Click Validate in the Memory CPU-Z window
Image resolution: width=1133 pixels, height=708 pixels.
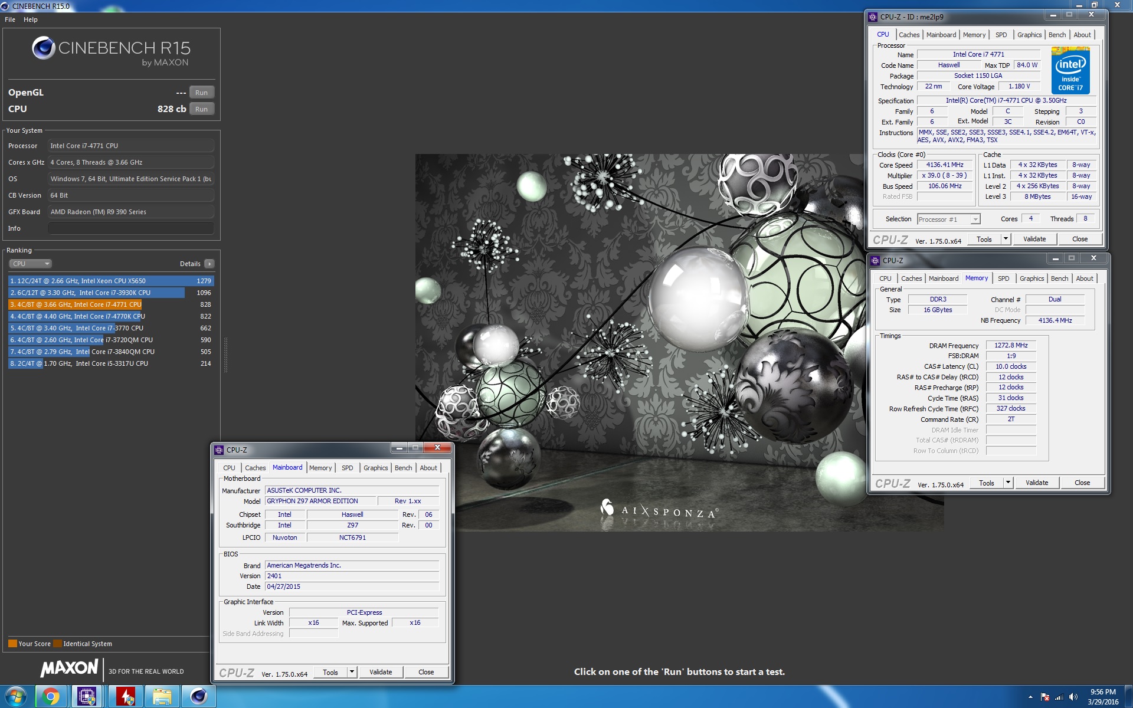pyautogui.click(x=1037, y=483)
